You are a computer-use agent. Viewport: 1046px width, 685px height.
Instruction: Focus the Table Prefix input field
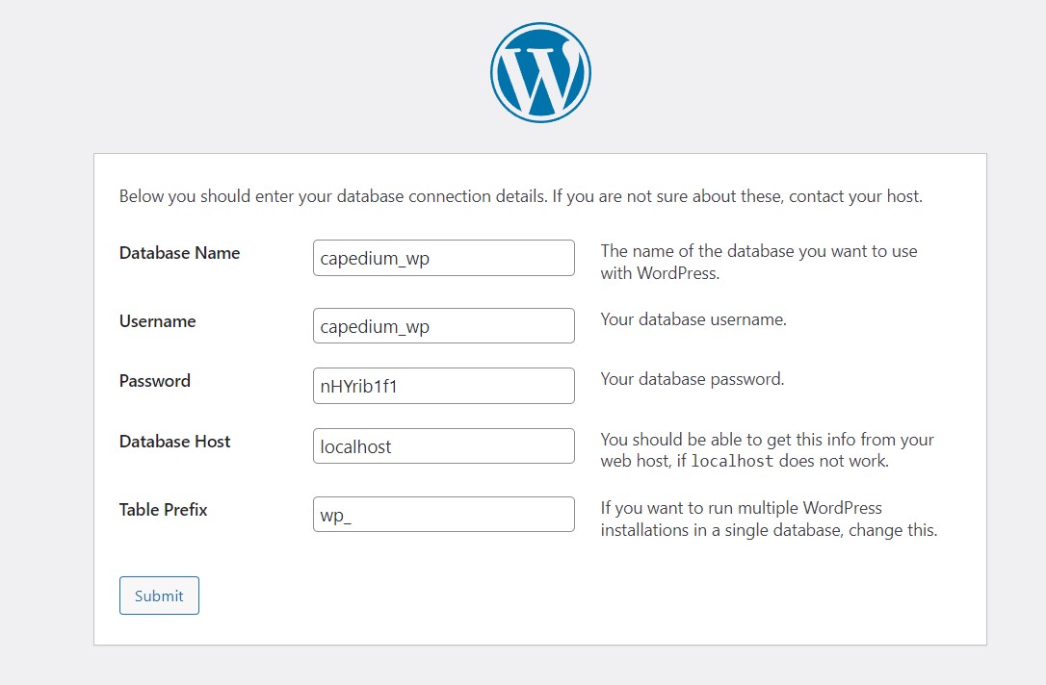tap(443, 515)
